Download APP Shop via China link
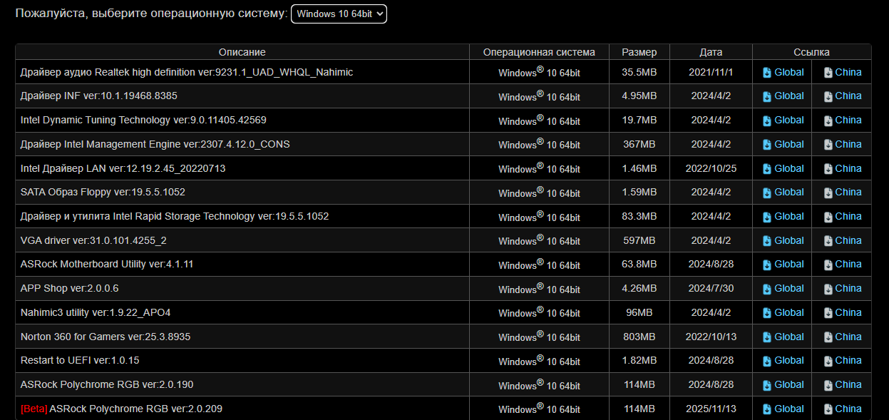889x420 pixels. (848, 288)
